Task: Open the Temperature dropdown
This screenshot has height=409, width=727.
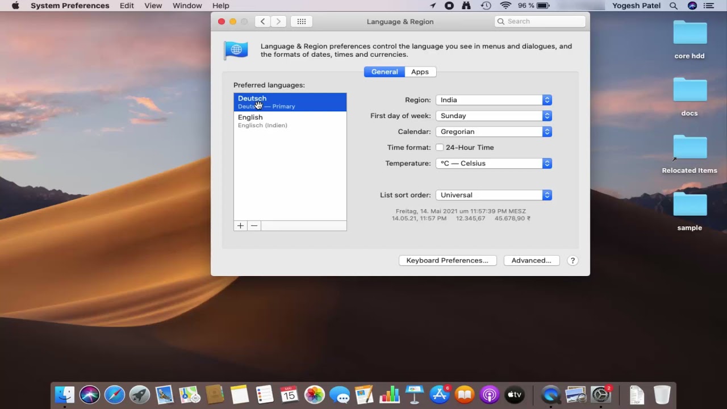Action: point(494,164)
